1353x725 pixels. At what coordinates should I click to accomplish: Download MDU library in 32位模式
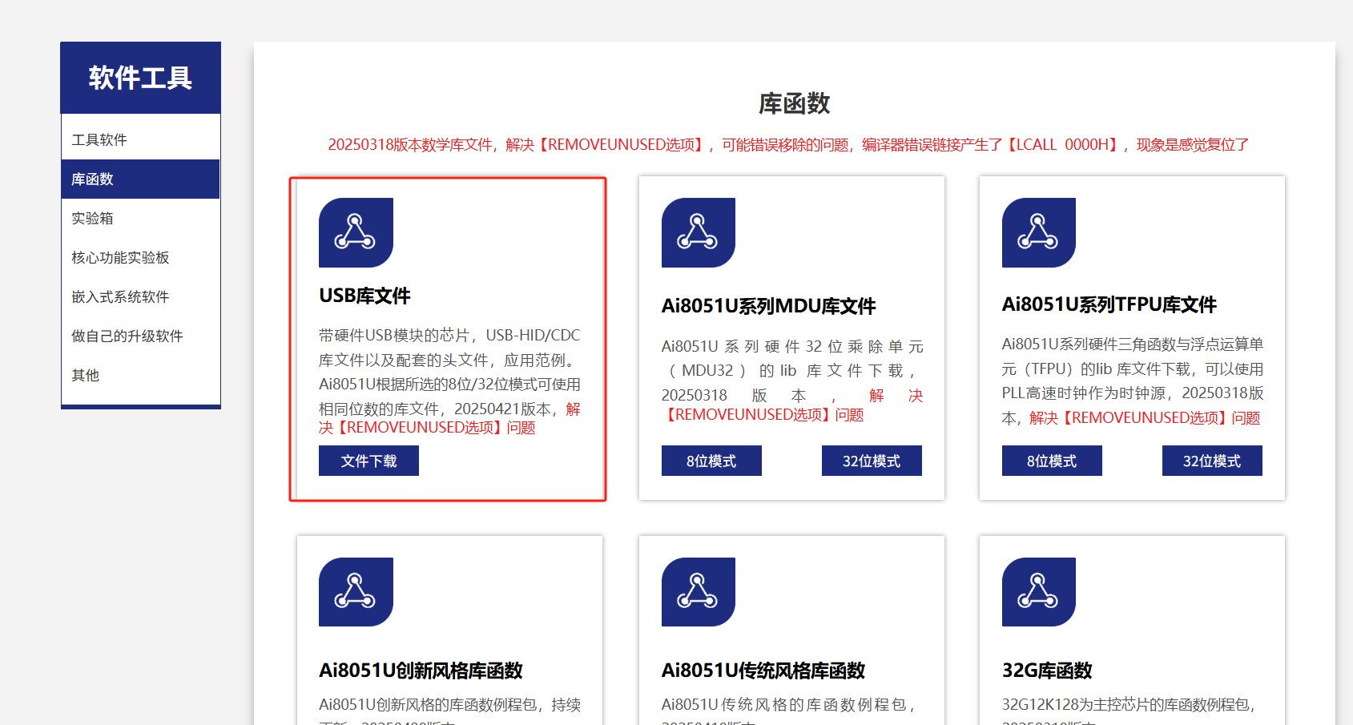tap(871, 461)
